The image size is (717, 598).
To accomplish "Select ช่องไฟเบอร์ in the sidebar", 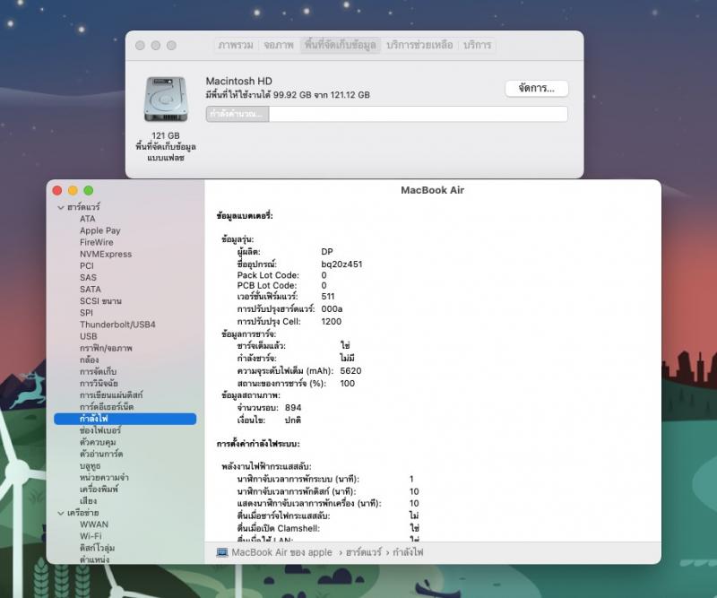I will click(100, 430).
